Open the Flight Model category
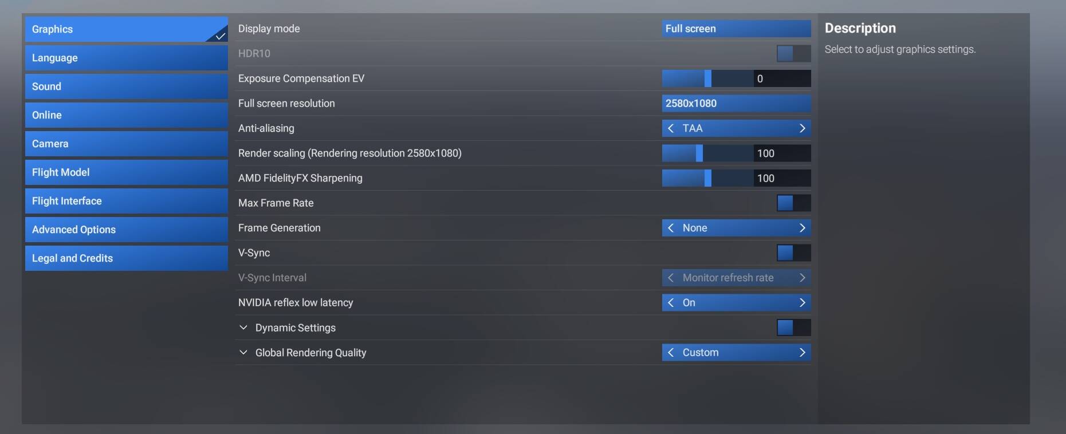 click(126, 172)
